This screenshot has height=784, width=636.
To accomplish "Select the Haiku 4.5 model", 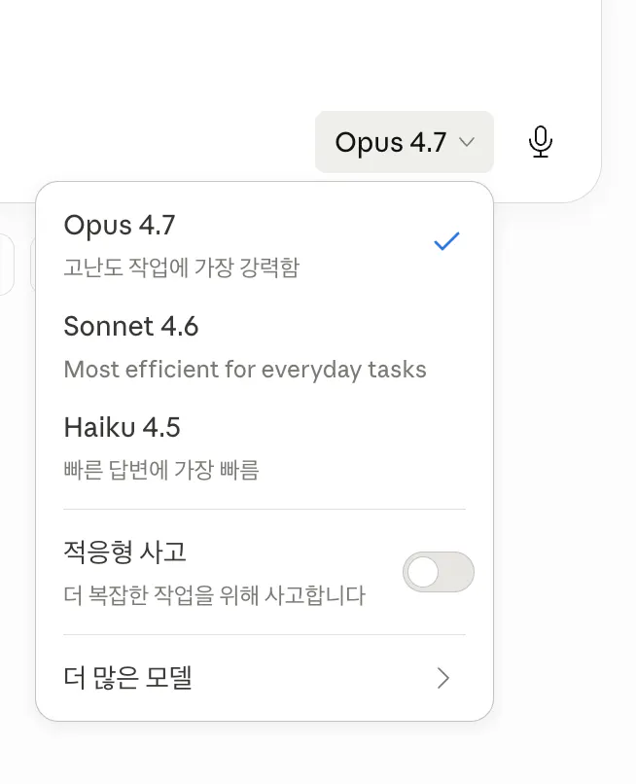I will click(122, 427).
